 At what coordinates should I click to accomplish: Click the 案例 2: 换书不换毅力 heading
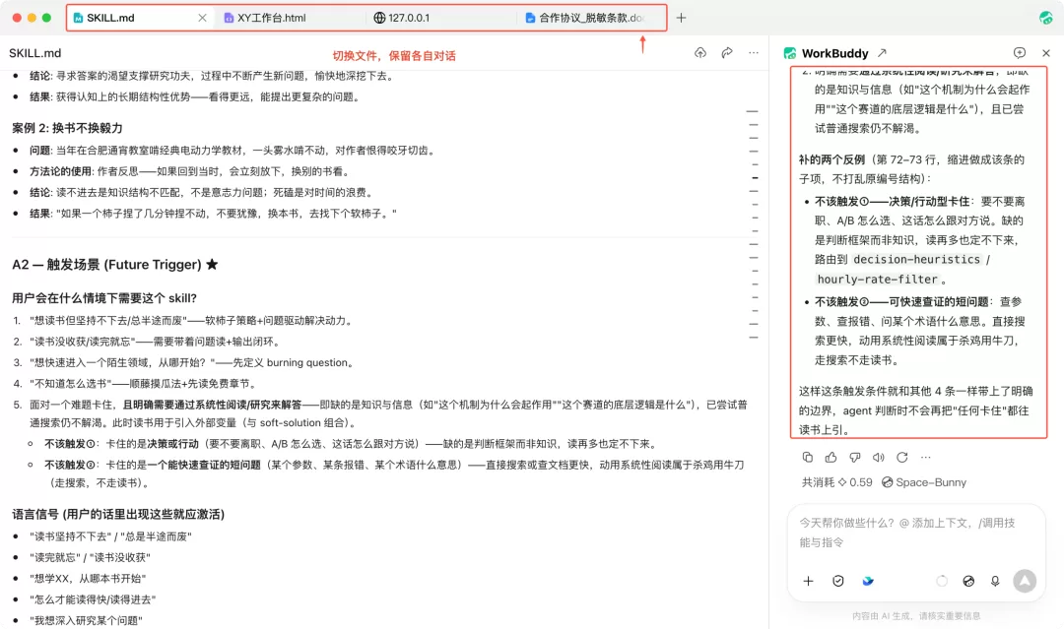[67, 128]
